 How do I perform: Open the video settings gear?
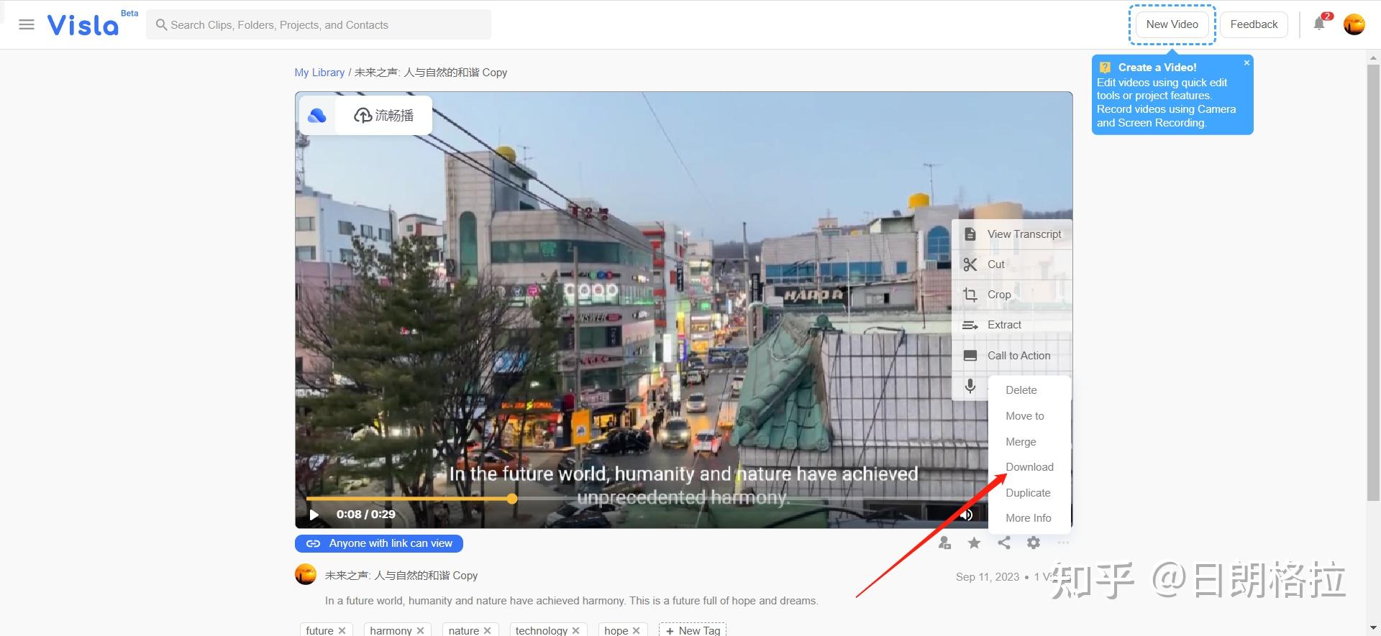click(1034, 543)
